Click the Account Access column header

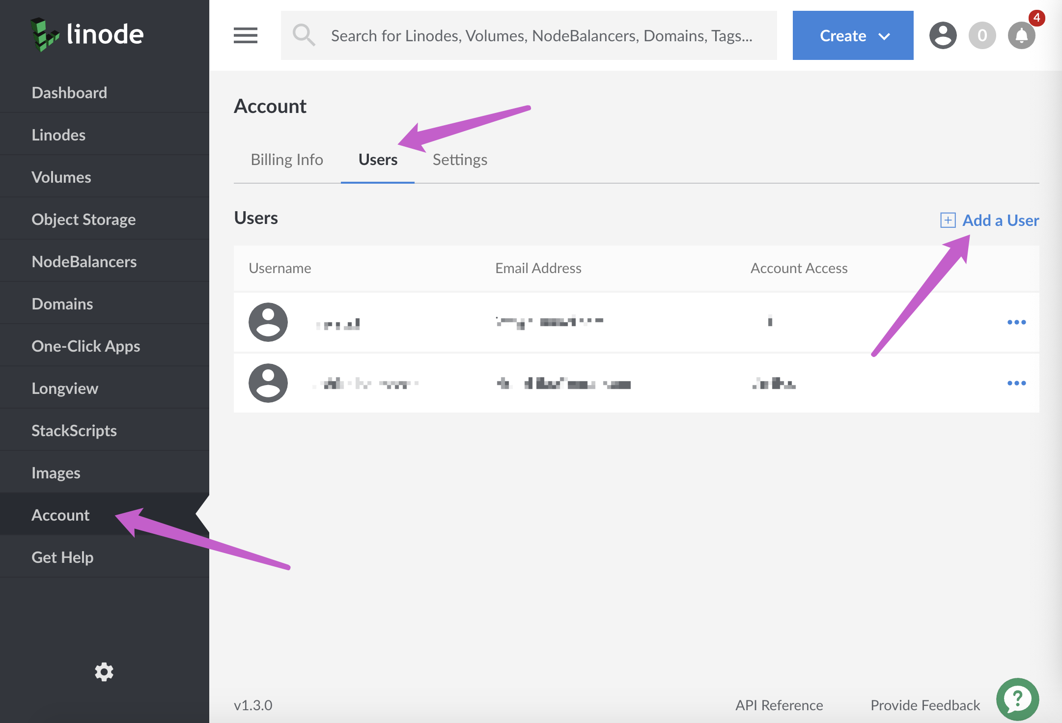799,268
